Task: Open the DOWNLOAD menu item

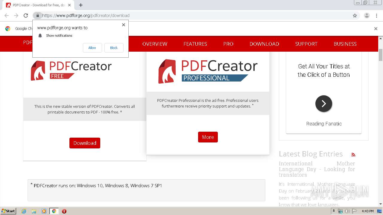Action: (x=264, y=44)
